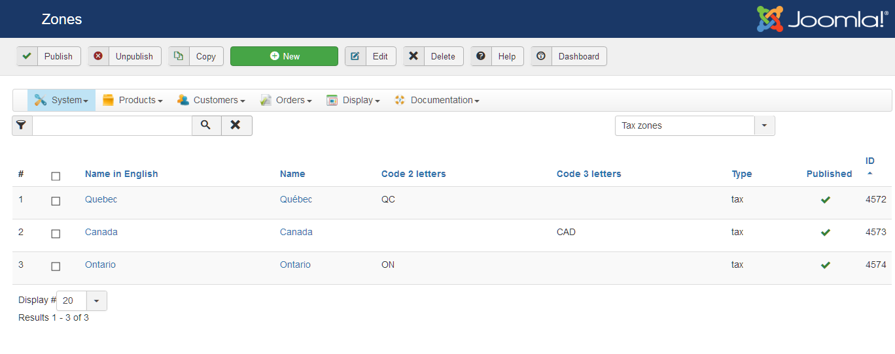Click the Dashboard toolbar button
This screenshot has height=354, width=895.
[569, 56]
